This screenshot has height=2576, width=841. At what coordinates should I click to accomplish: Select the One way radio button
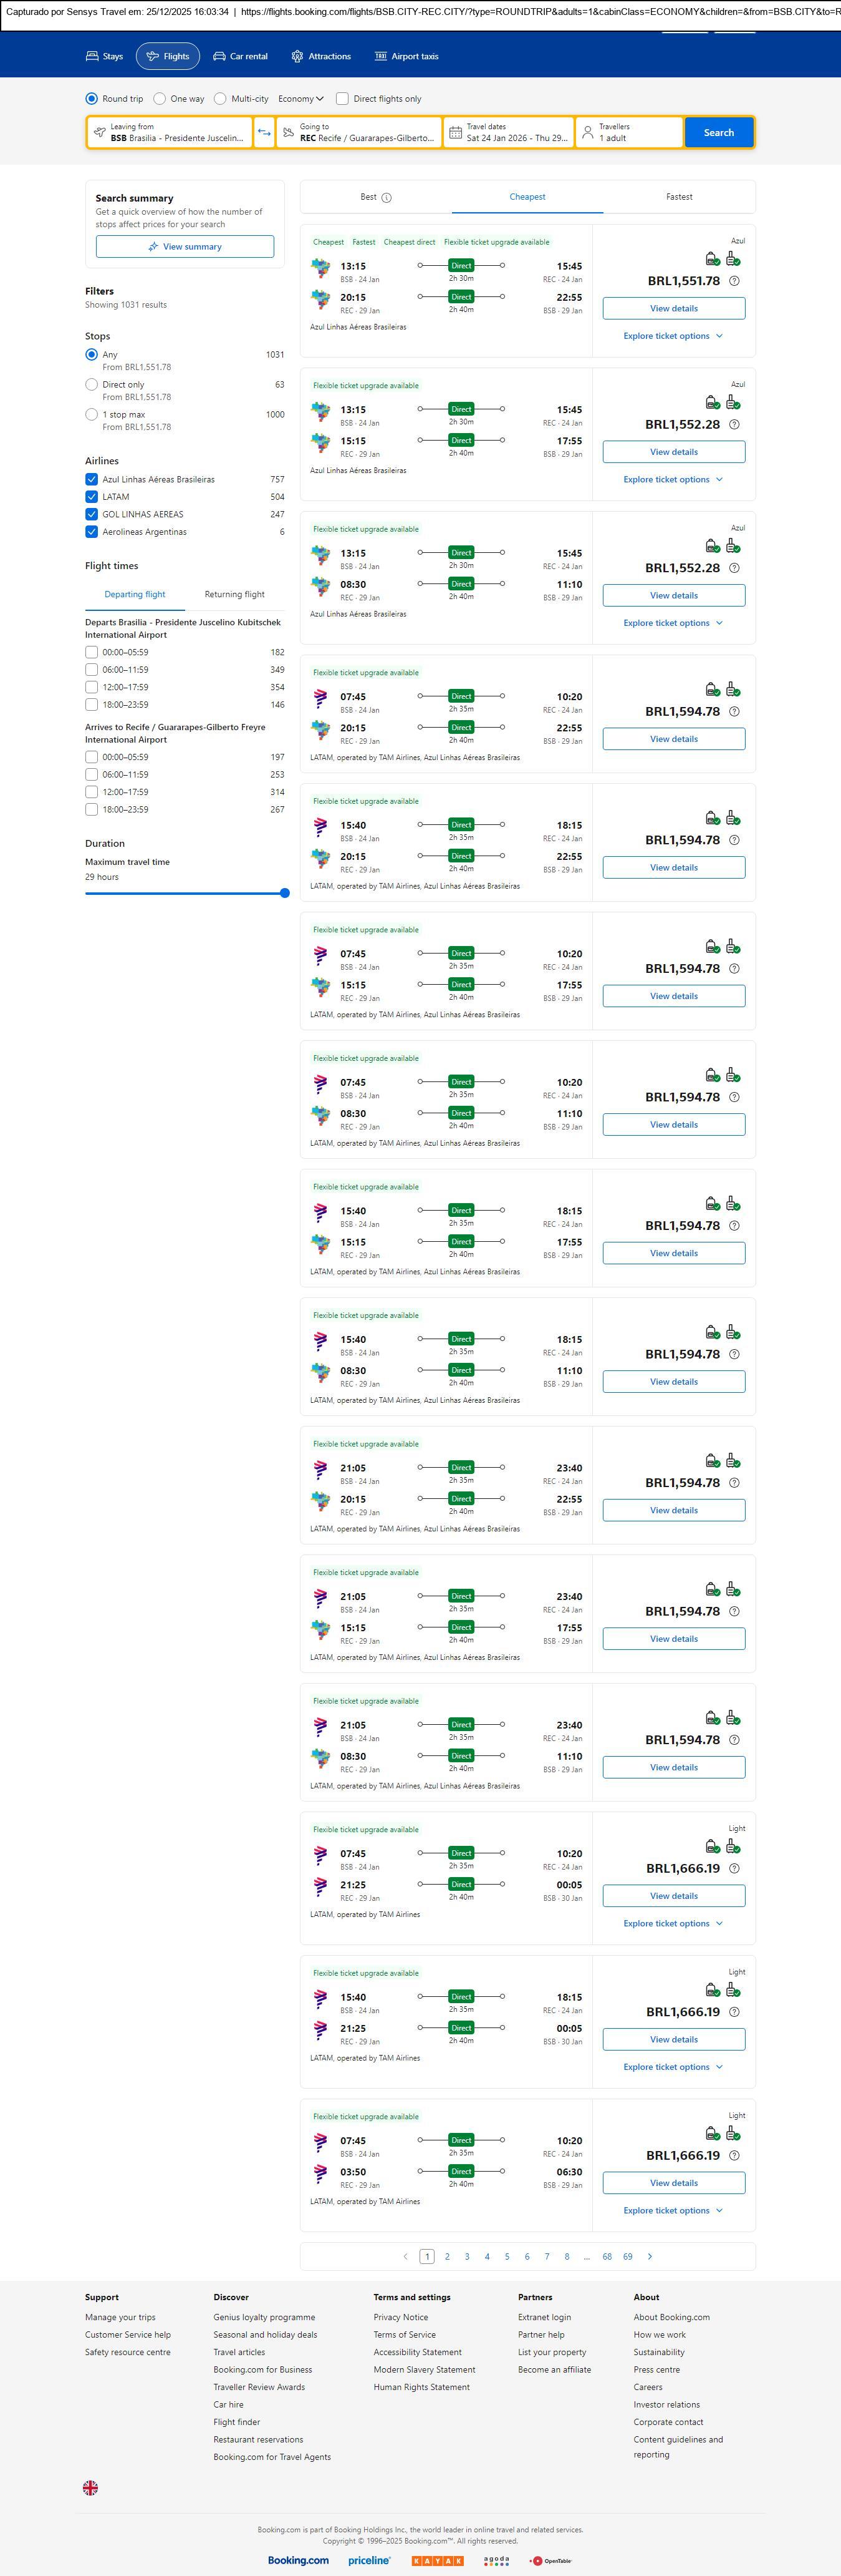click(160, 99)
